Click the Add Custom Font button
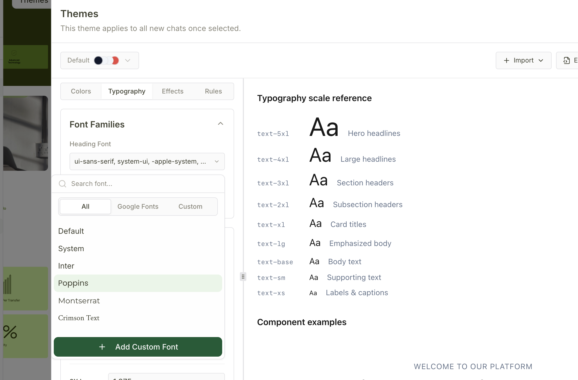Image resolution: width=578 pixels, height=380 pixels. coord(138,347)
